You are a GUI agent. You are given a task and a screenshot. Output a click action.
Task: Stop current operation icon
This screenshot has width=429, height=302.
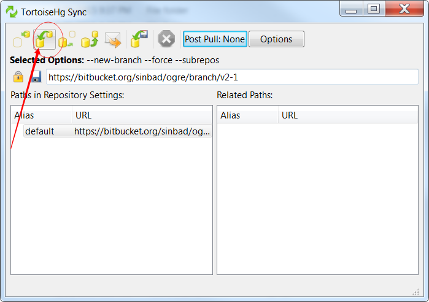pyautogui.click(x=166, y=39)
